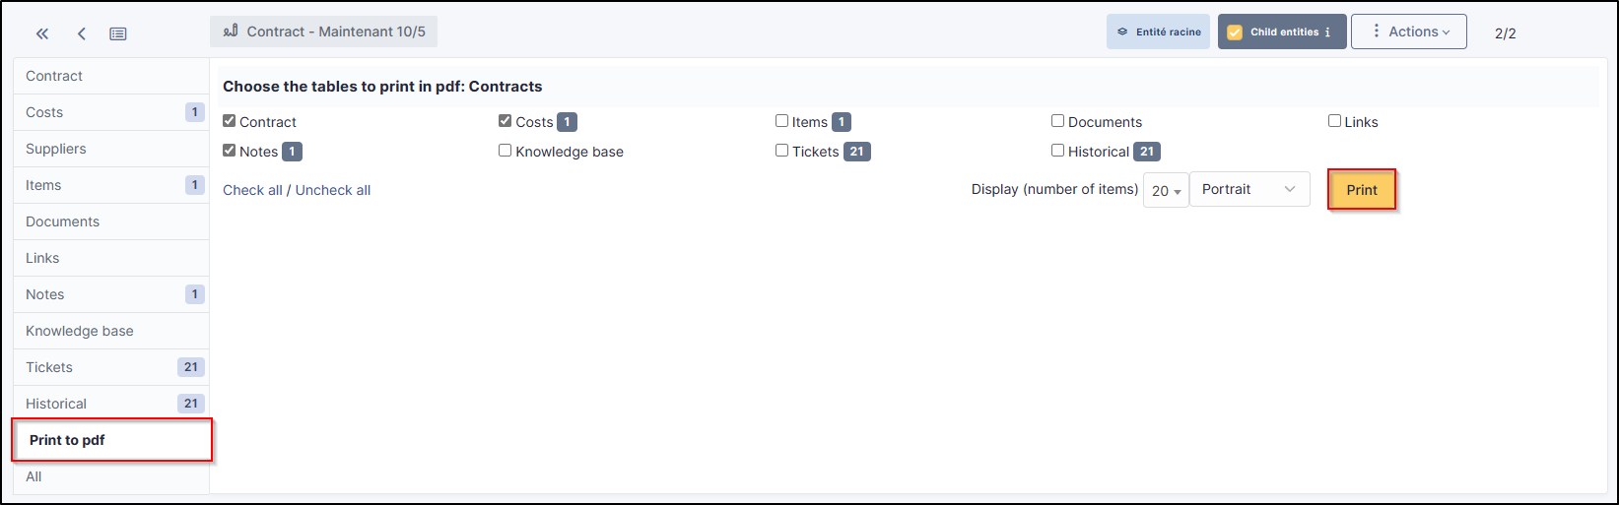Click the Check all link
Viewport: 1619px width, 505px height.
pyautogui.click(x=252, y=190)
